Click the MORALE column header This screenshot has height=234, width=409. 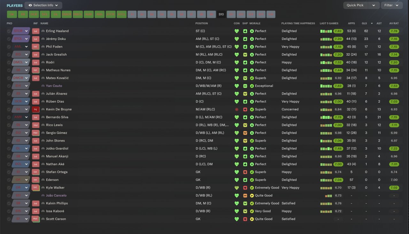click(255, 23)
